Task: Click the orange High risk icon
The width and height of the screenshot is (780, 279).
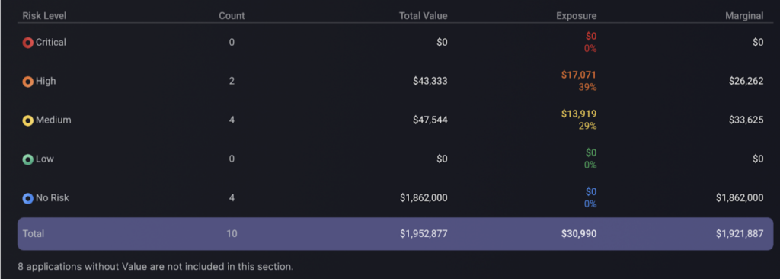Action: [x=28, y=82]
